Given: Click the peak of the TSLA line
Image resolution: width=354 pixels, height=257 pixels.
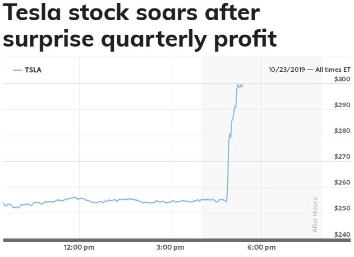Looking at the screenshot, I should (238, 85).
